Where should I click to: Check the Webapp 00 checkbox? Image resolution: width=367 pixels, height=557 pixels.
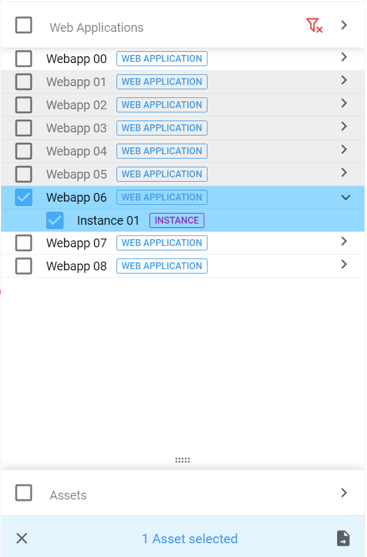pos(24,59)
